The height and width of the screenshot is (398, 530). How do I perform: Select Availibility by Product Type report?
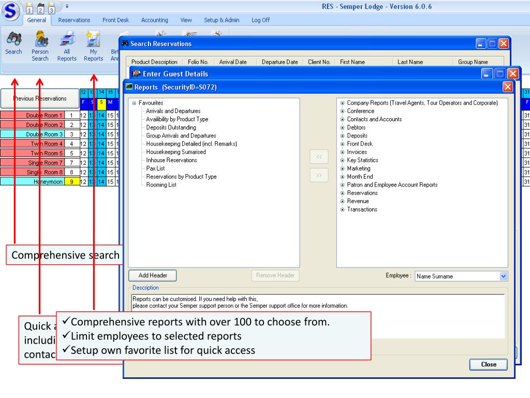(177, 119)
